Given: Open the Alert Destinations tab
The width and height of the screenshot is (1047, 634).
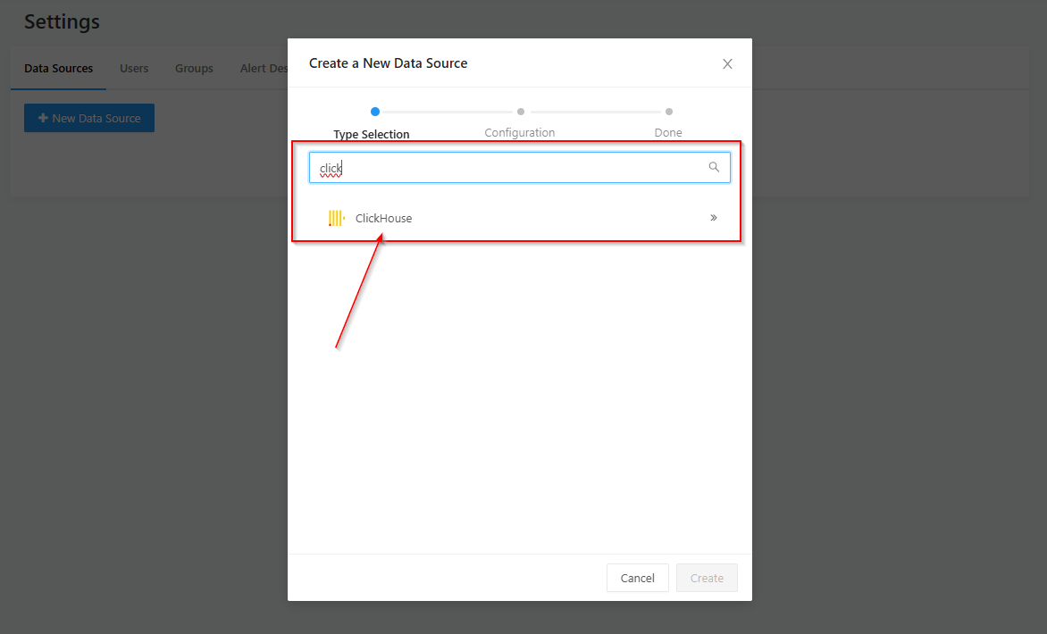Looking at the screenshot, I should (264, 68).
